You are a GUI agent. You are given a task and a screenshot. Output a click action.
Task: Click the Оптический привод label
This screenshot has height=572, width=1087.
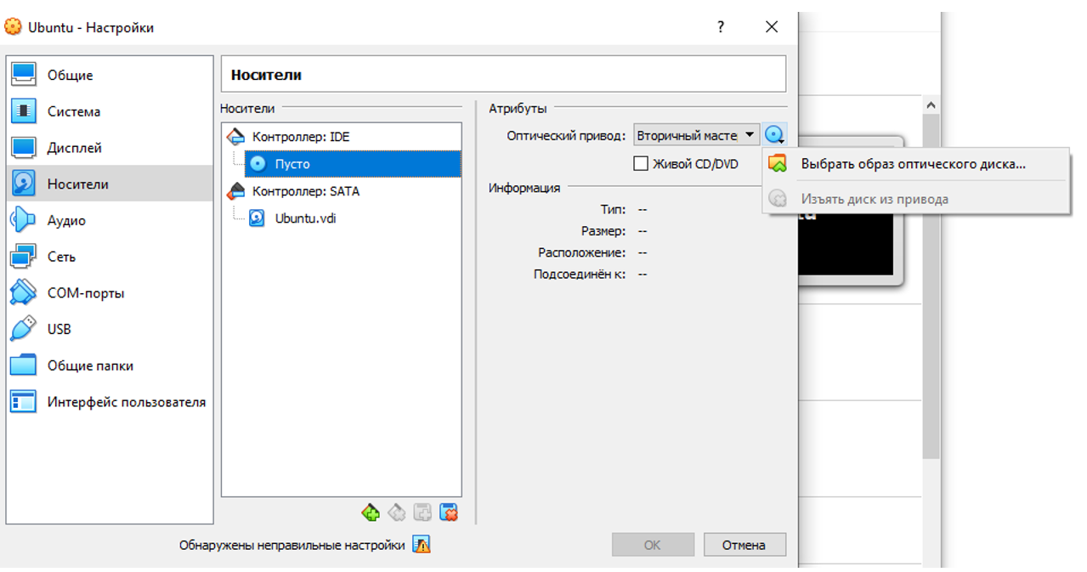566,135
